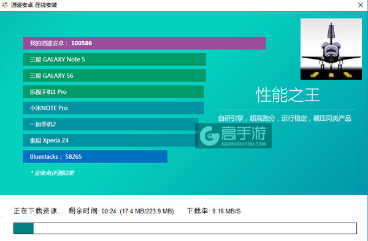Select the Bluestacks 58265 score bar

click(x=95, y=156)
